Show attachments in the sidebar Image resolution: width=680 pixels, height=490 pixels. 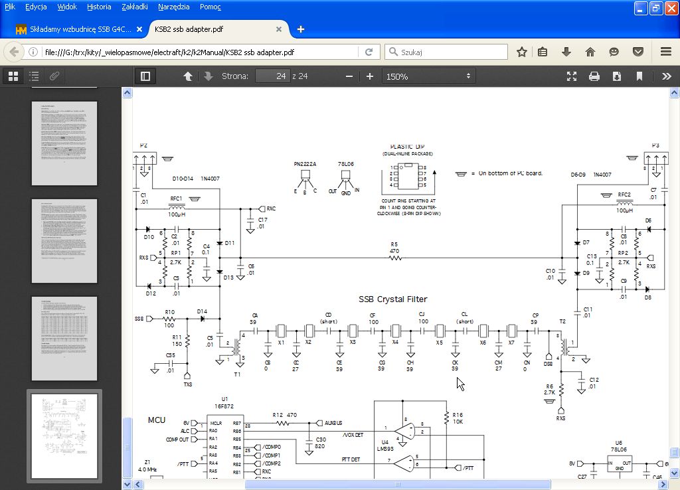tap(54, 76)
